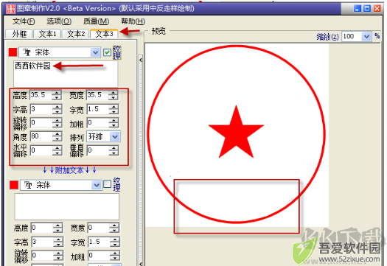
Task: Minimize the 图章制作 window
Action: pos(358,9)
